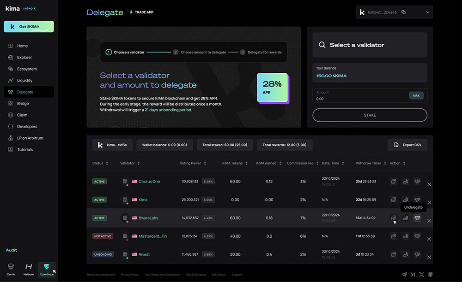Click the Kima network logo
462x282 pixels.
[21, 8]
